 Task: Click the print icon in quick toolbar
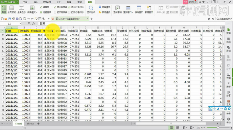coord(17,19)
